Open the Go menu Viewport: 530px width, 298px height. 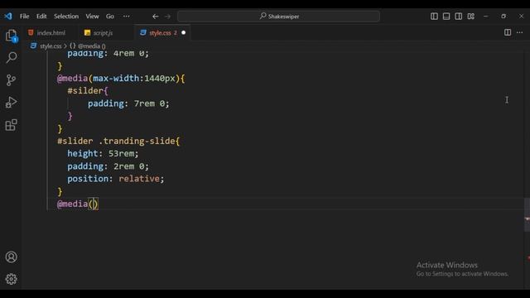tap(110, 17)
